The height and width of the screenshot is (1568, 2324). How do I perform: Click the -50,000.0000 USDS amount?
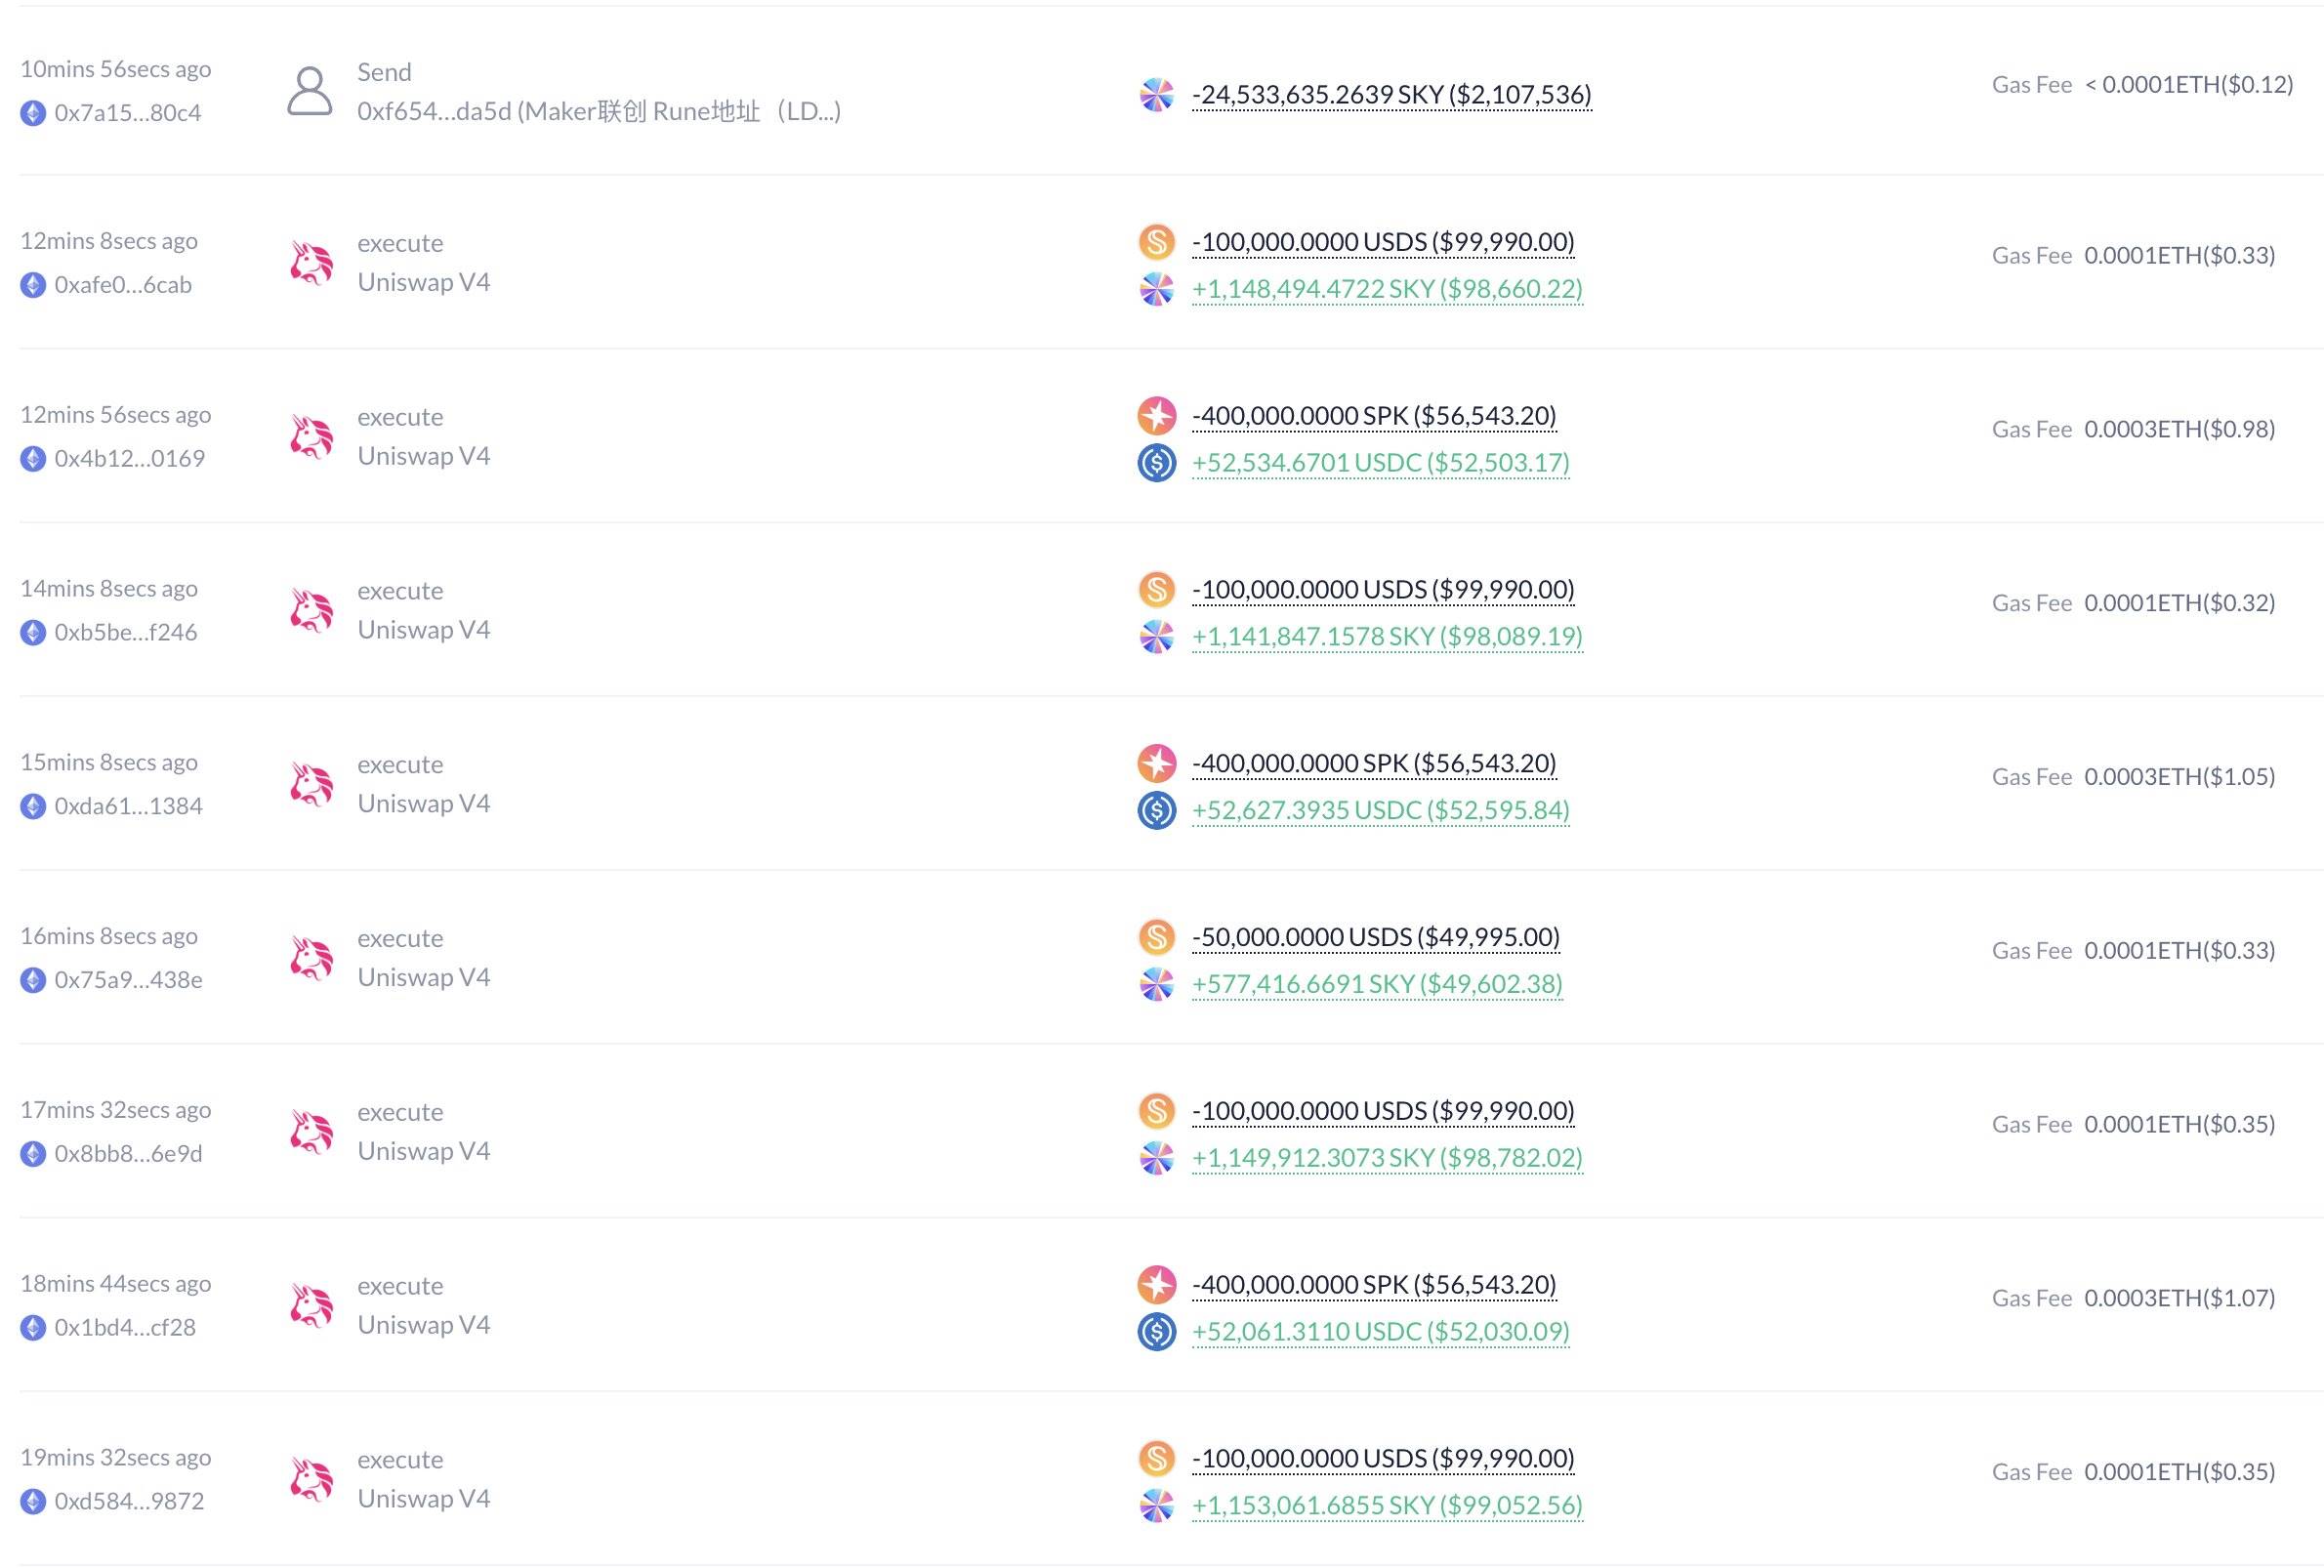1375,937
